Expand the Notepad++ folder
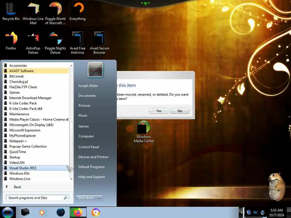The width and height of the screenshot is (291, 218). pos(36,141)
